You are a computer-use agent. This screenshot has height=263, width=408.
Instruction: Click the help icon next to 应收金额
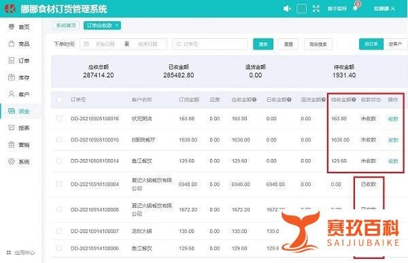[254, 99]
